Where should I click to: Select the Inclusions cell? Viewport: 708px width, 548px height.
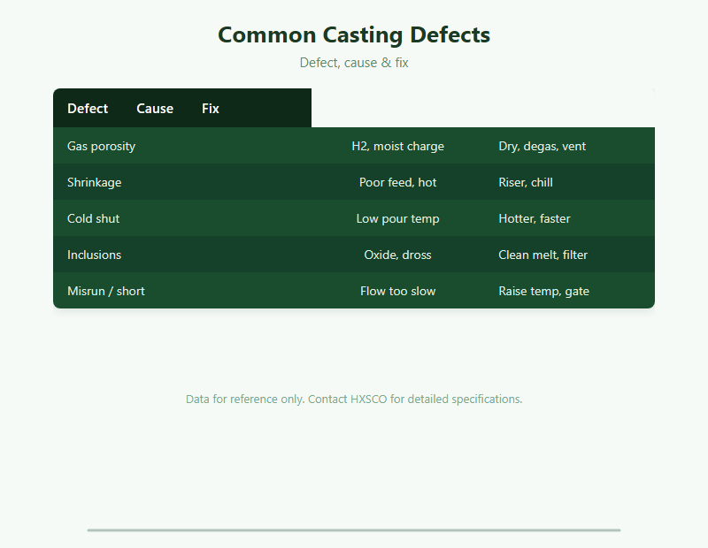182,255
